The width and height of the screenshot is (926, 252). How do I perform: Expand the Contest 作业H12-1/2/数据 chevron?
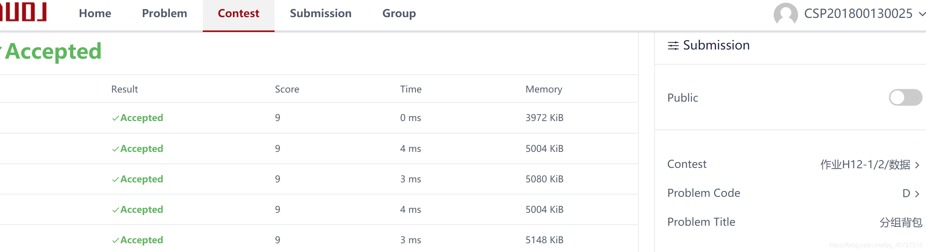[917, 165]
